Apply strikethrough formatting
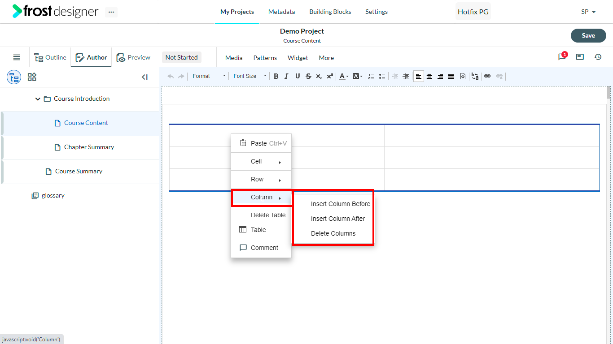The height and width of the screenshot is (344, 613). tap(308, 76)
